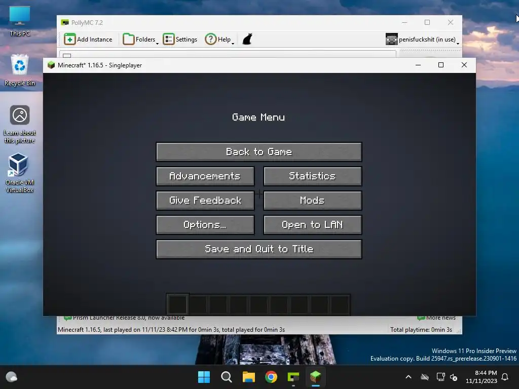Open This PC desktop icon
Screen dimensions: 519x389
[20, 21]
